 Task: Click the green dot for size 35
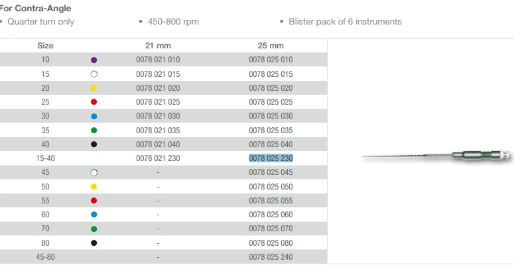click(94, 130)
